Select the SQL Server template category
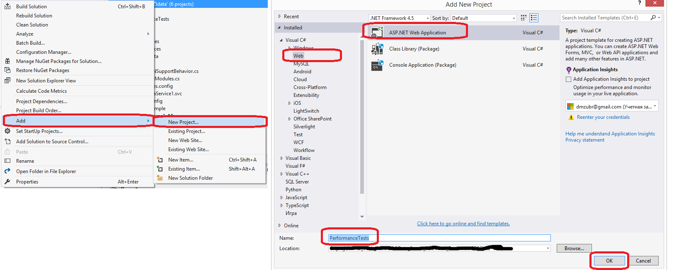 point(297,182)
